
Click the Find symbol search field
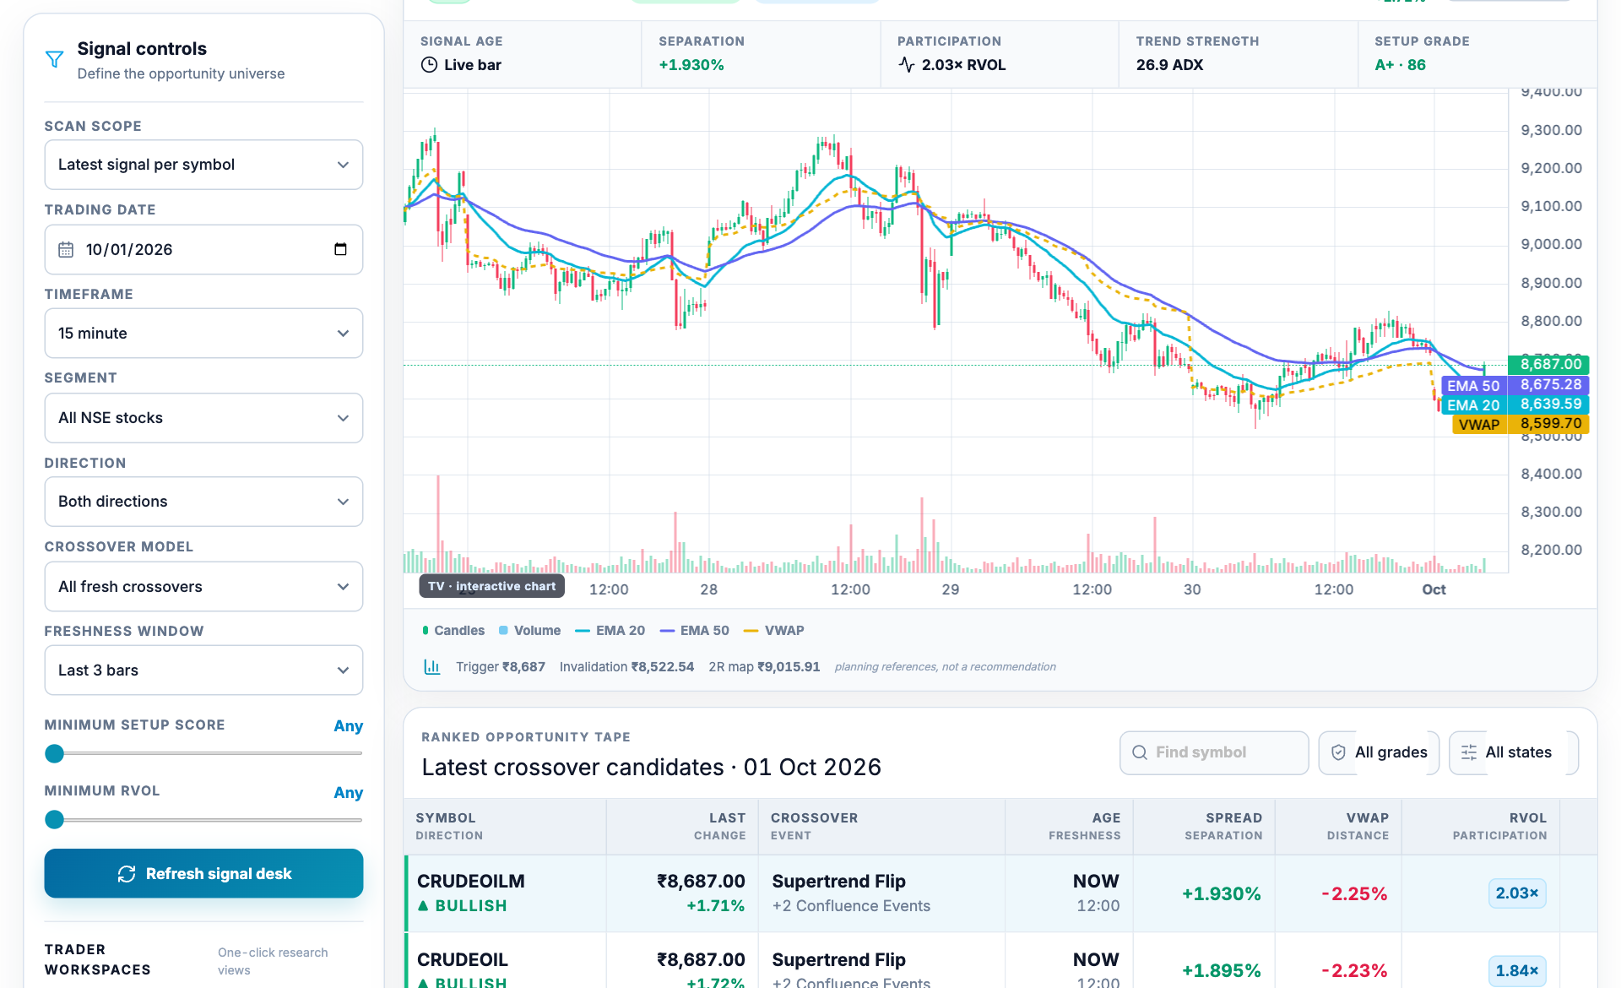point(1214,752)
